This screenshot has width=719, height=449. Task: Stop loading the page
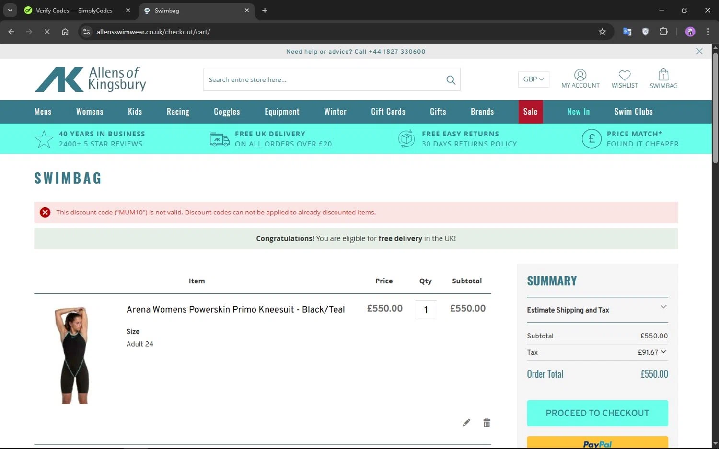click(x=47, y=32)
